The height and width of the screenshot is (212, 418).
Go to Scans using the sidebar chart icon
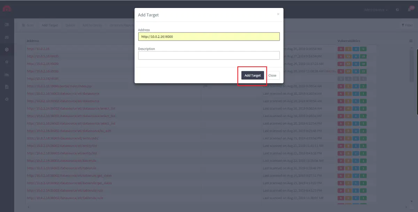pyautogui.click(x=7, y=75)
